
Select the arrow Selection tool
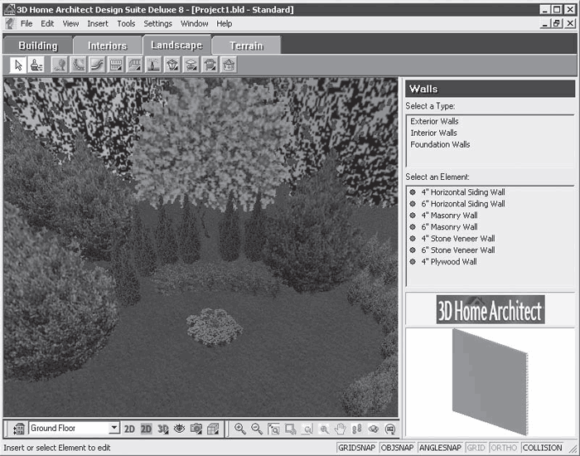(18, 65)
